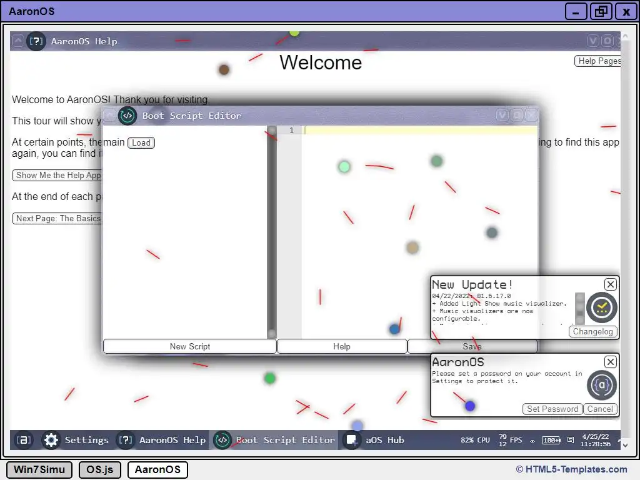This screenshot has width=640, height=480.
Task: Open Settings gear icon in the taskbar
Action: click(x=51, y=440)
